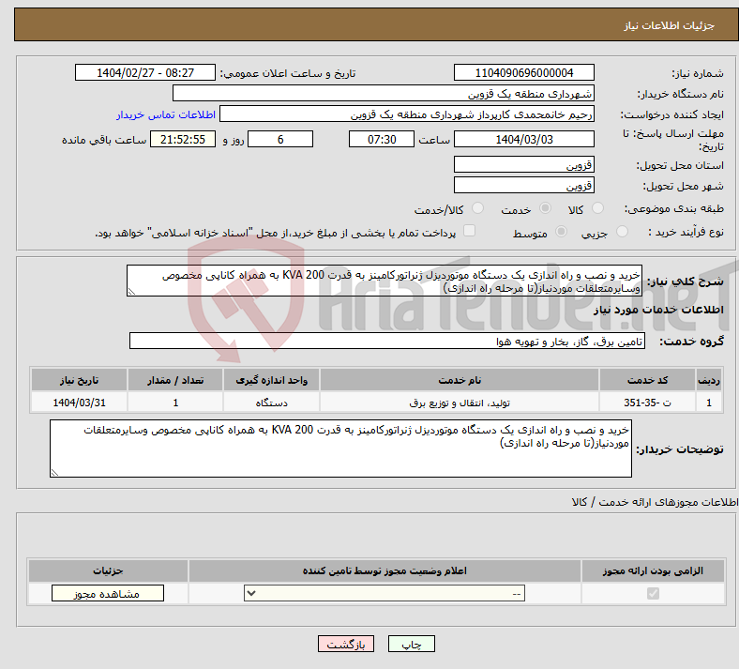739x669 pixels.
Task: Open the permit status dropdown
Action: 385,593
